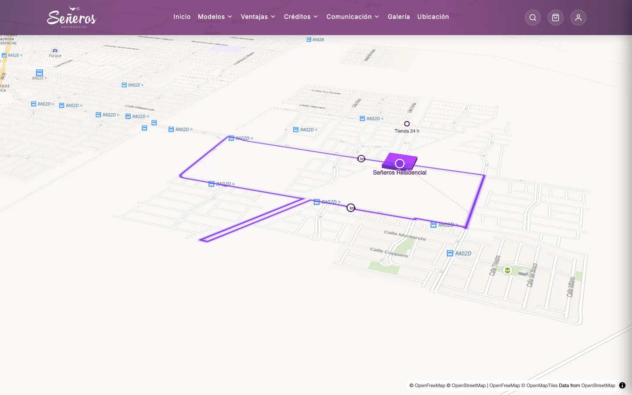The height and width of the screenshot is (395, 632).
Task: Click the RA02B bus stop icon
Action: [x=309, y=39]
